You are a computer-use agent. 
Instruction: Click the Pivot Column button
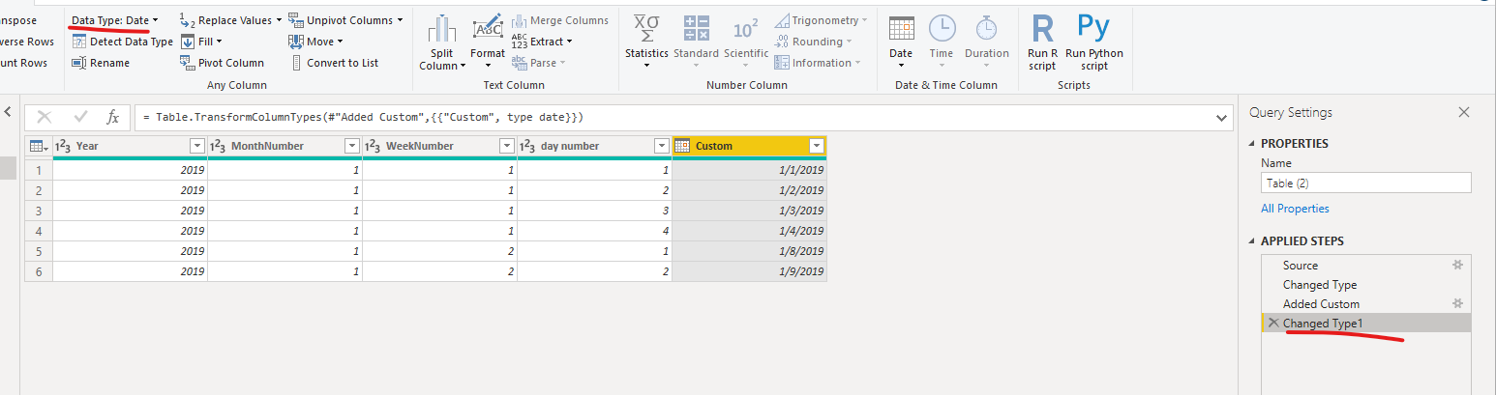pos(223,63)
